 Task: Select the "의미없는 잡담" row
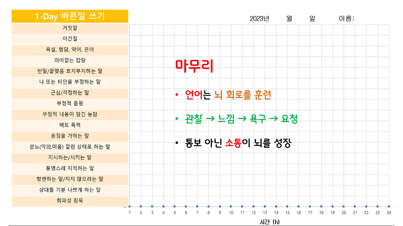(70, 61)
